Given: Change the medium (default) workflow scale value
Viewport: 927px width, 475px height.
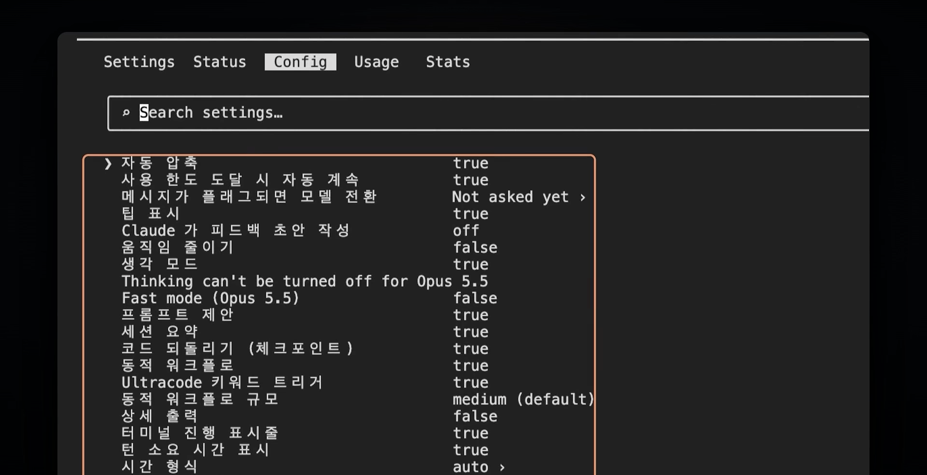Looking at the screenshot, I should [523, 399].
